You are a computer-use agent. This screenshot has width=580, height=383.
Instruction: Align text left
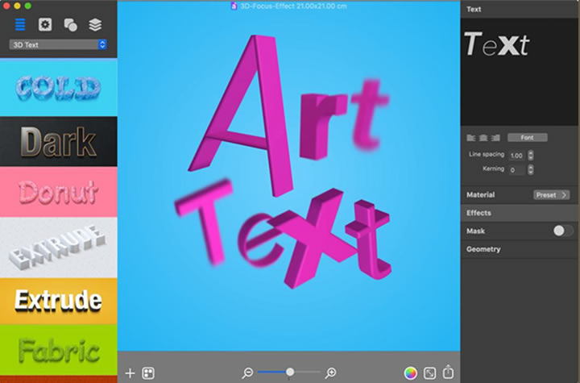[x=471, y=138]
